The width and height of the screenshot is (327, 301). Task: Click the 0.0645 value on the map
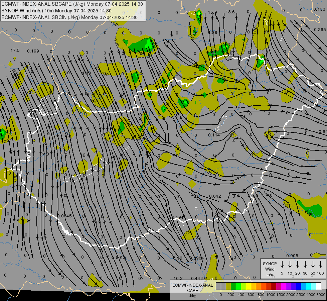tap(64, 216)
